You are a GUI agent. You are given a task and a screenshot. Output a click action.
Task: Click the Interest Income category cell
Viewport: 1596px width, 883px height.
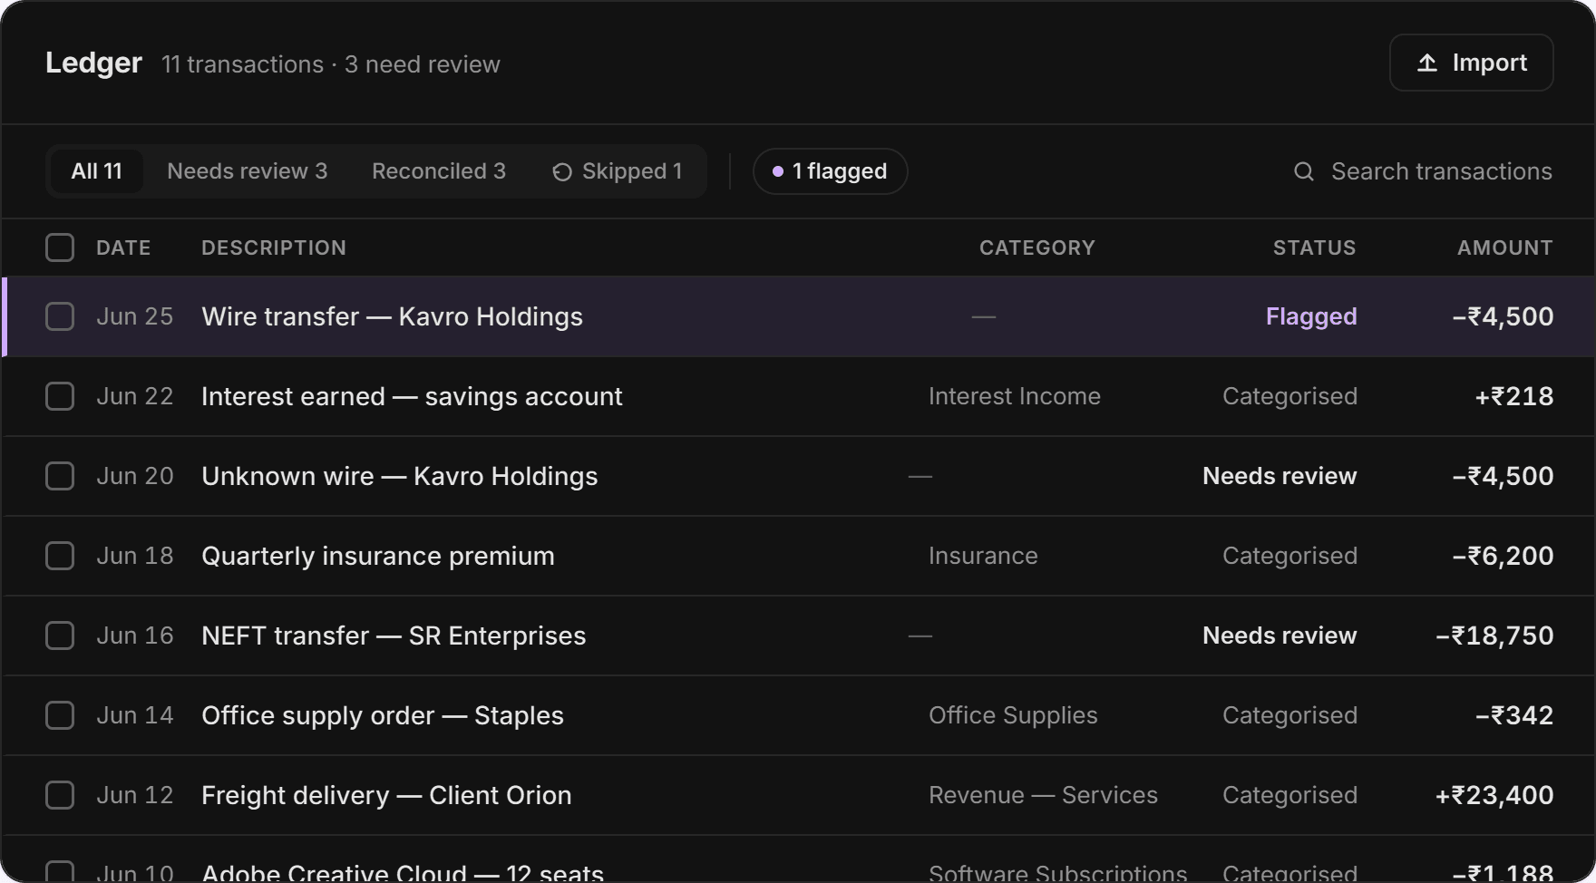(x=1015, y=396)
